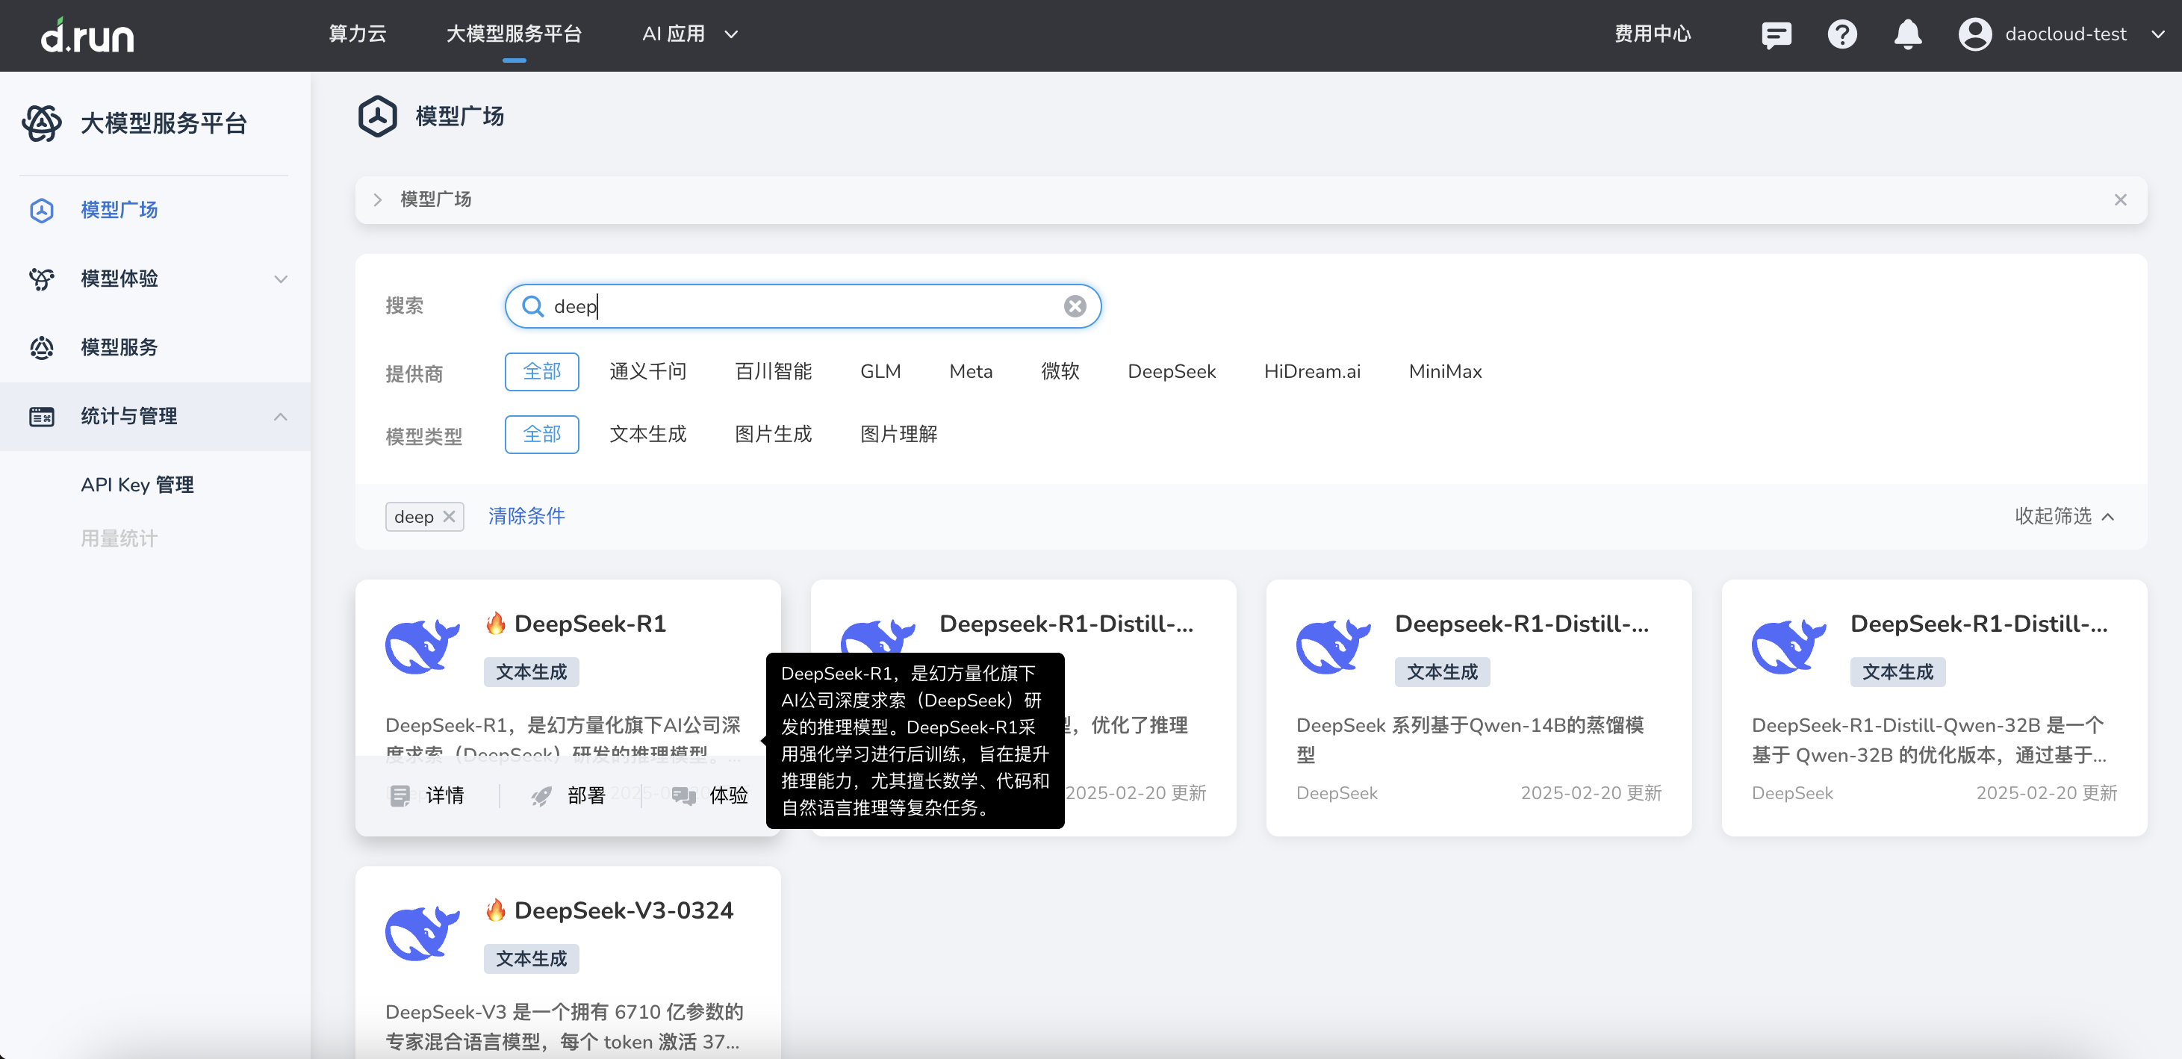This screenshot has width=2182, height=1059.
Task: Click the 文本生成 tag on DeepSeek-V3-0324
Action: (531, 959)
